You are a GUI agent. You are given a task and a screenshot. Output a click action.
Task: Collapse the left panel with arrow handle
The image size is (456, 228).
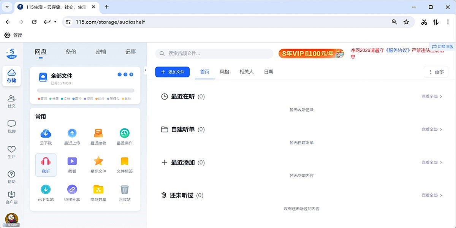[x=145, y=70]
